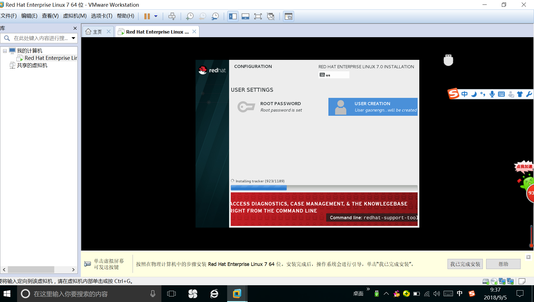This screenshot has width=534, height=302.
Task: Click the library horizontal scrollbar right arrow
Action: tap(73, 270)
